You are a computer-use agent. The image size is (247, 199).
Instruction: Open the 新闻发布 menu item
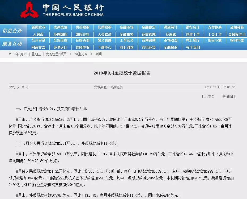pyautogui.click(x=38, y=27)
